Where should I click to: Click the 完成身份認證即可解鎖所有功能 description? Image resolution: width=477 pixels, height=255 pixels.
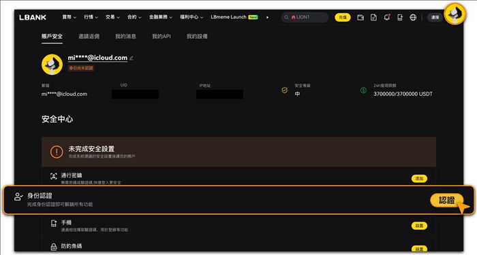(60, 204)
